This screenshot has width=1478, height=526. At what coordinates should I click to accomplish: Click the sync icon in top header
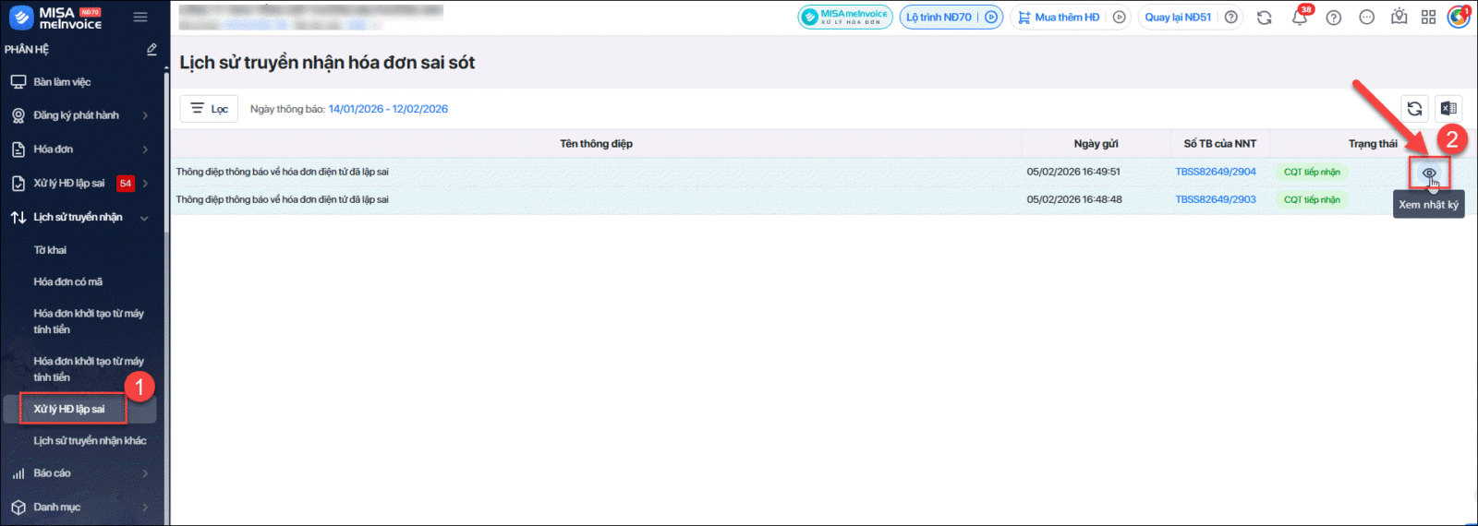click(1265, 18)
